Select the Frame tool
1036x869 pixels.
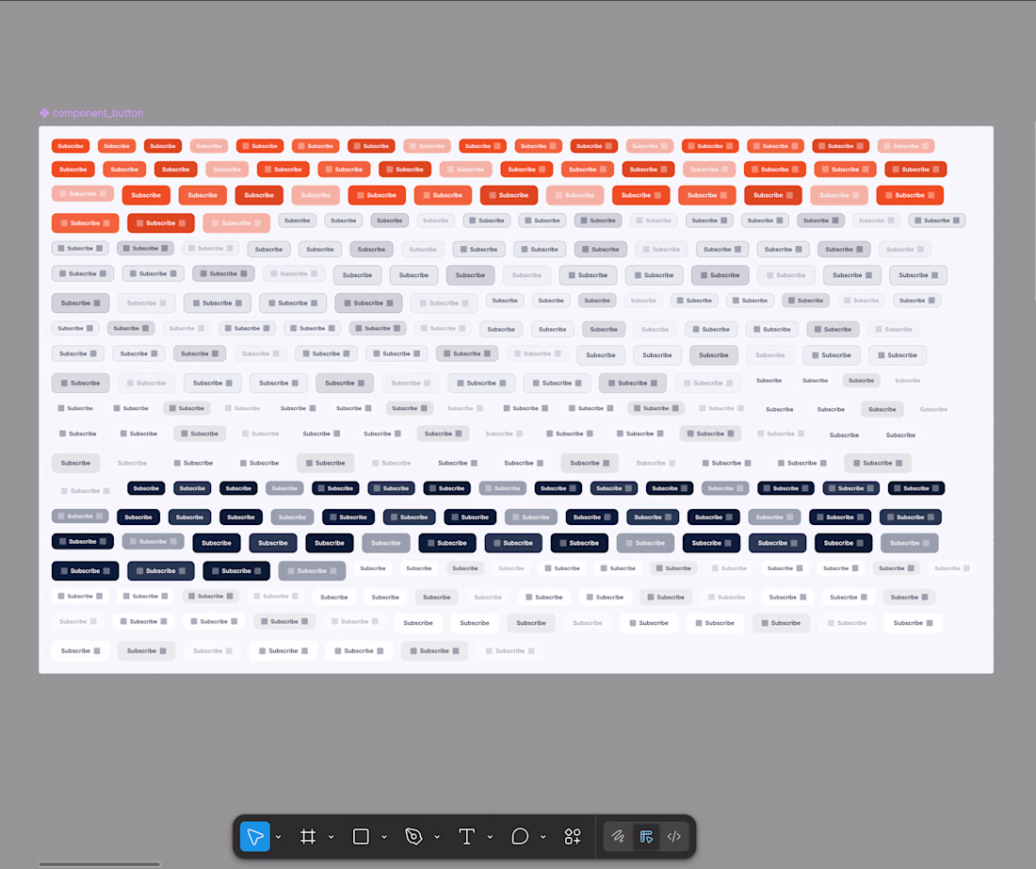tap(308, 837)
